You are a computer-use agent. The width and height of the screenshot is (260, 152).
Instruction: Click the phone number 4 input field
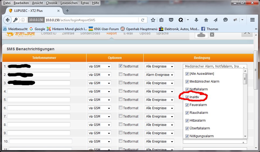(x=39, y=91)
